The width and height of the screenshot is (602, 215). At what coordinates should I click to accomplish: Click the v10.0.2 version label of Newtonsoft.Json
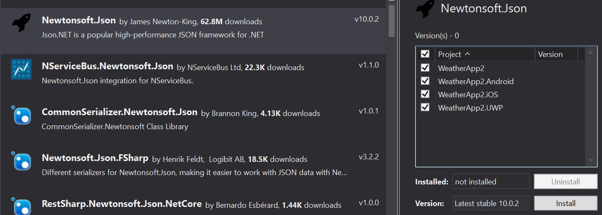[x=367, y=20]
